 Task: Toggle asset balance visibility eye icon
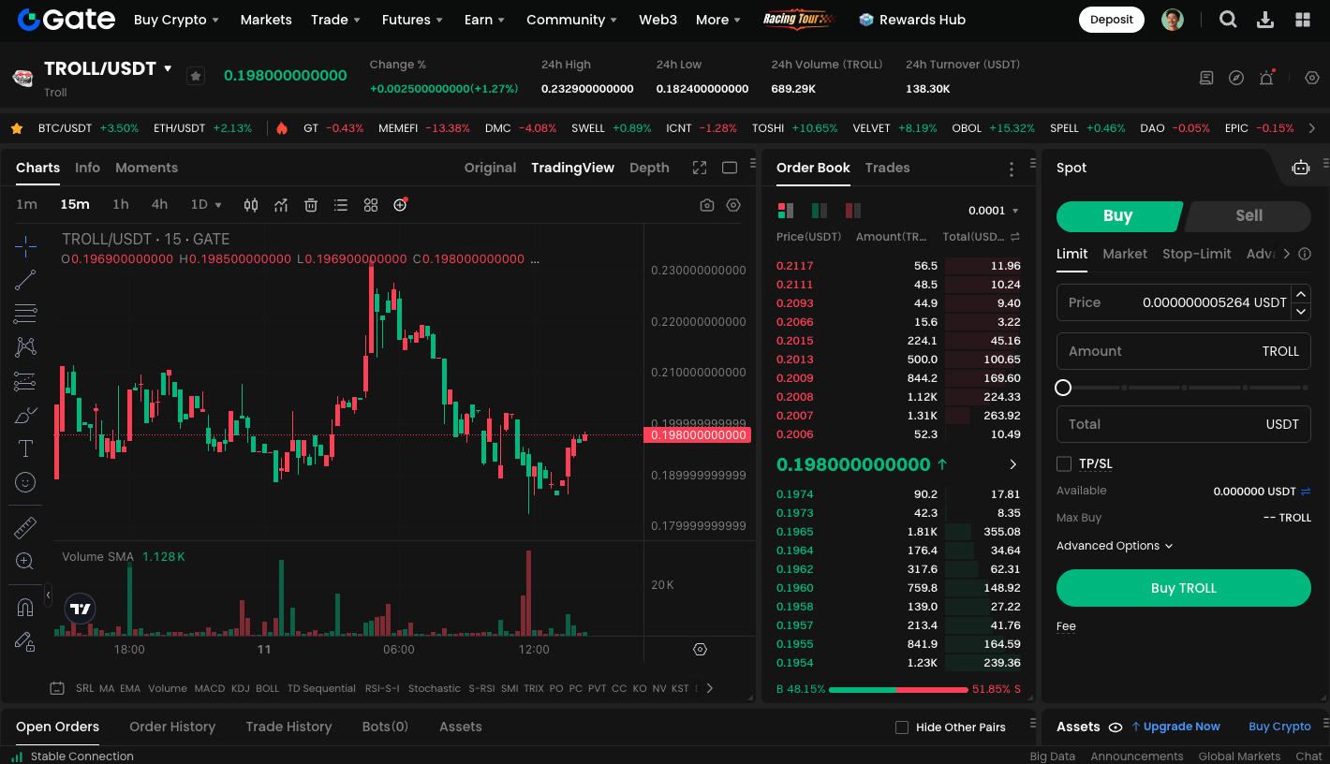click(x=1116, y=727)
